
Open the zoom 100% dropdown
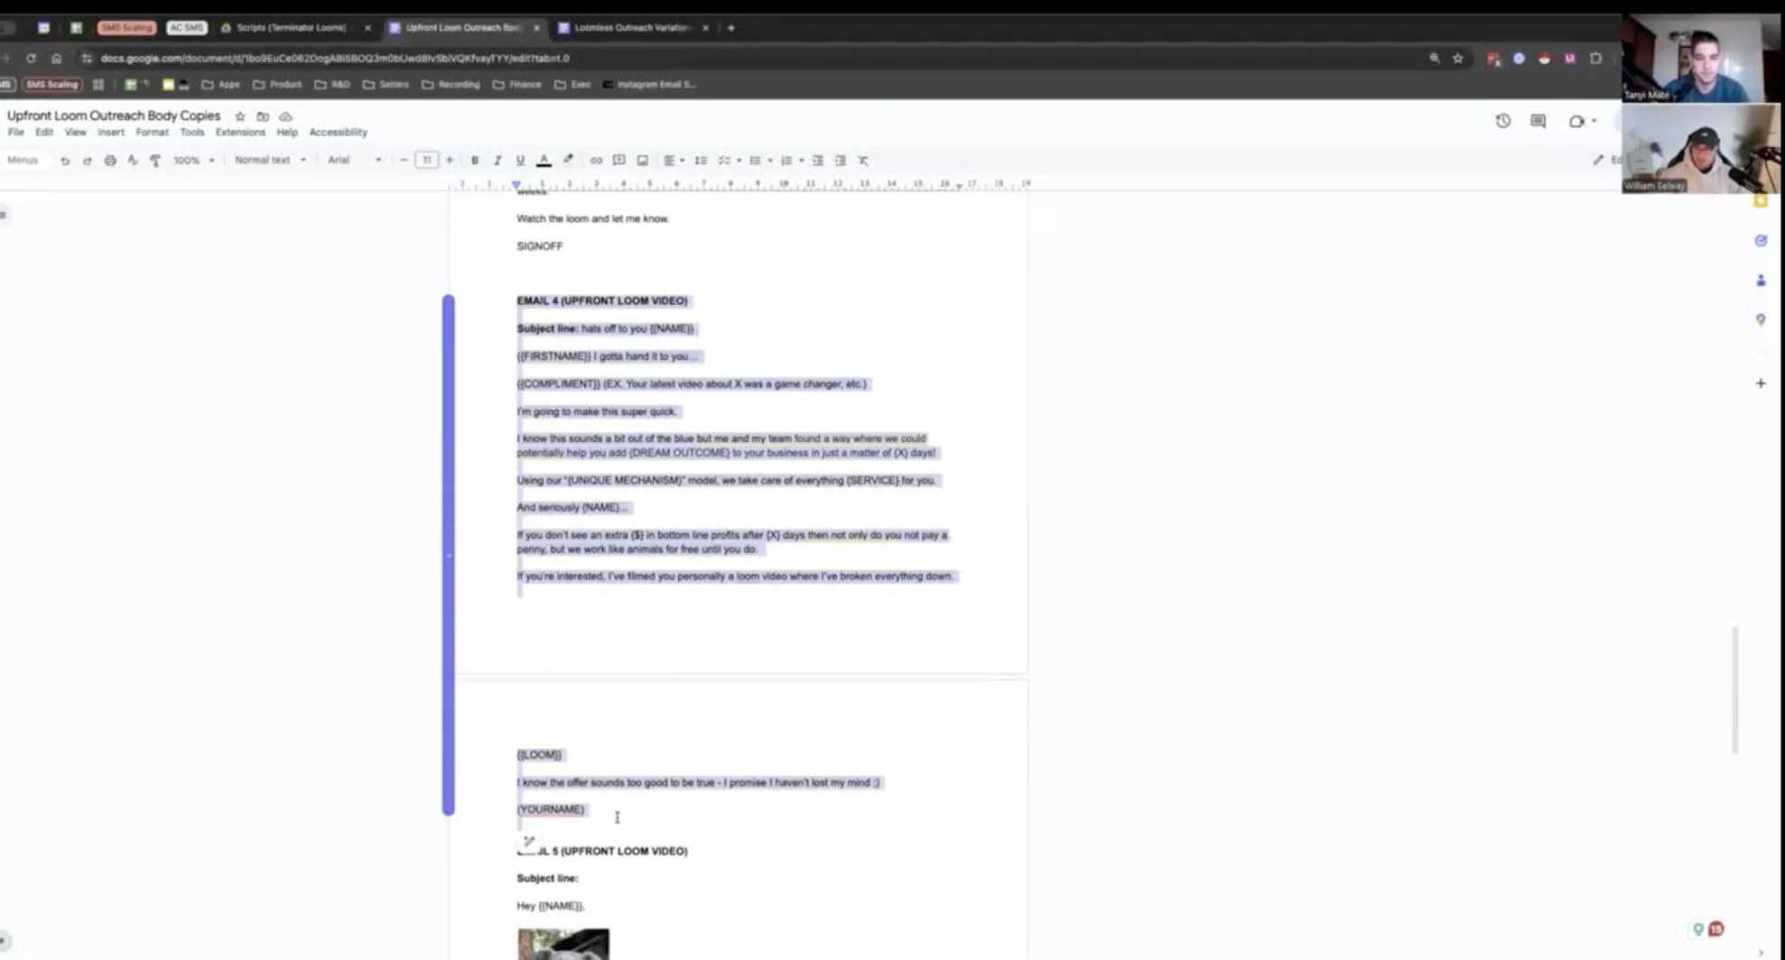tap(193, 161)
